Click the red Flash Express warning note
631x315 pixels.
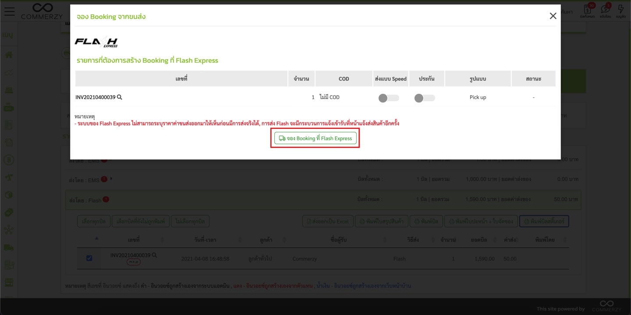click(x=237, y=124)
